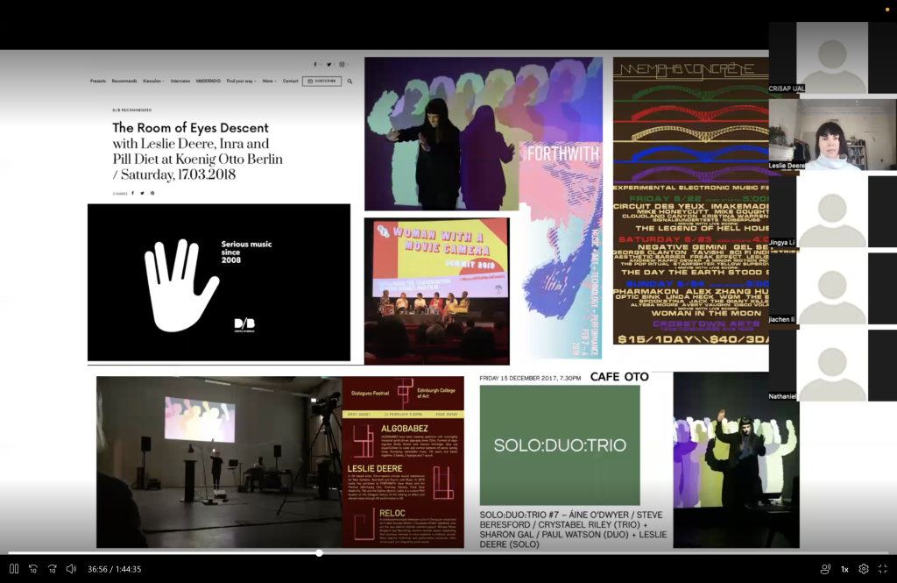The width and height of the screenshot is (897, 583).
Task: Click the FORTHWITH festival poster
Action: 561,250
